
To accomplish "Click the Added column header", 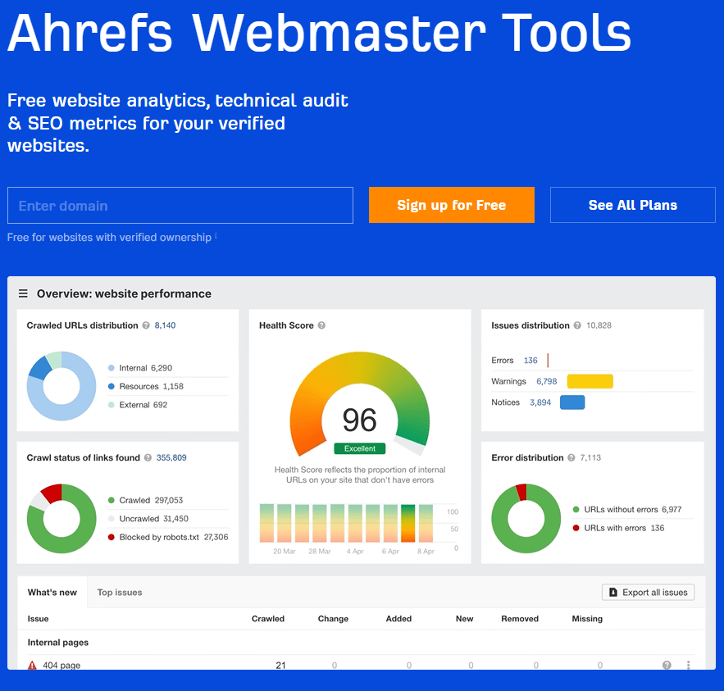I will pyautogui.click(x=398, y=619).
